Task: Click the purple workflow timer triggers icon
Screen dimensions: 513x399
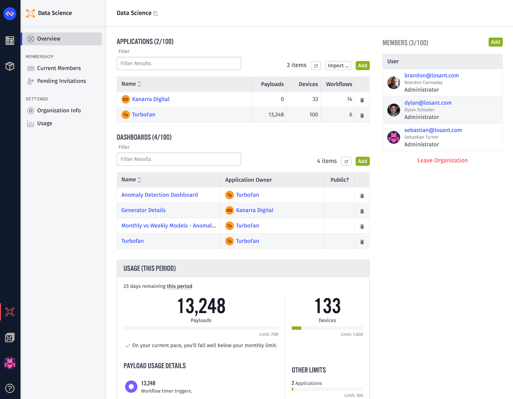Action: 131,387
